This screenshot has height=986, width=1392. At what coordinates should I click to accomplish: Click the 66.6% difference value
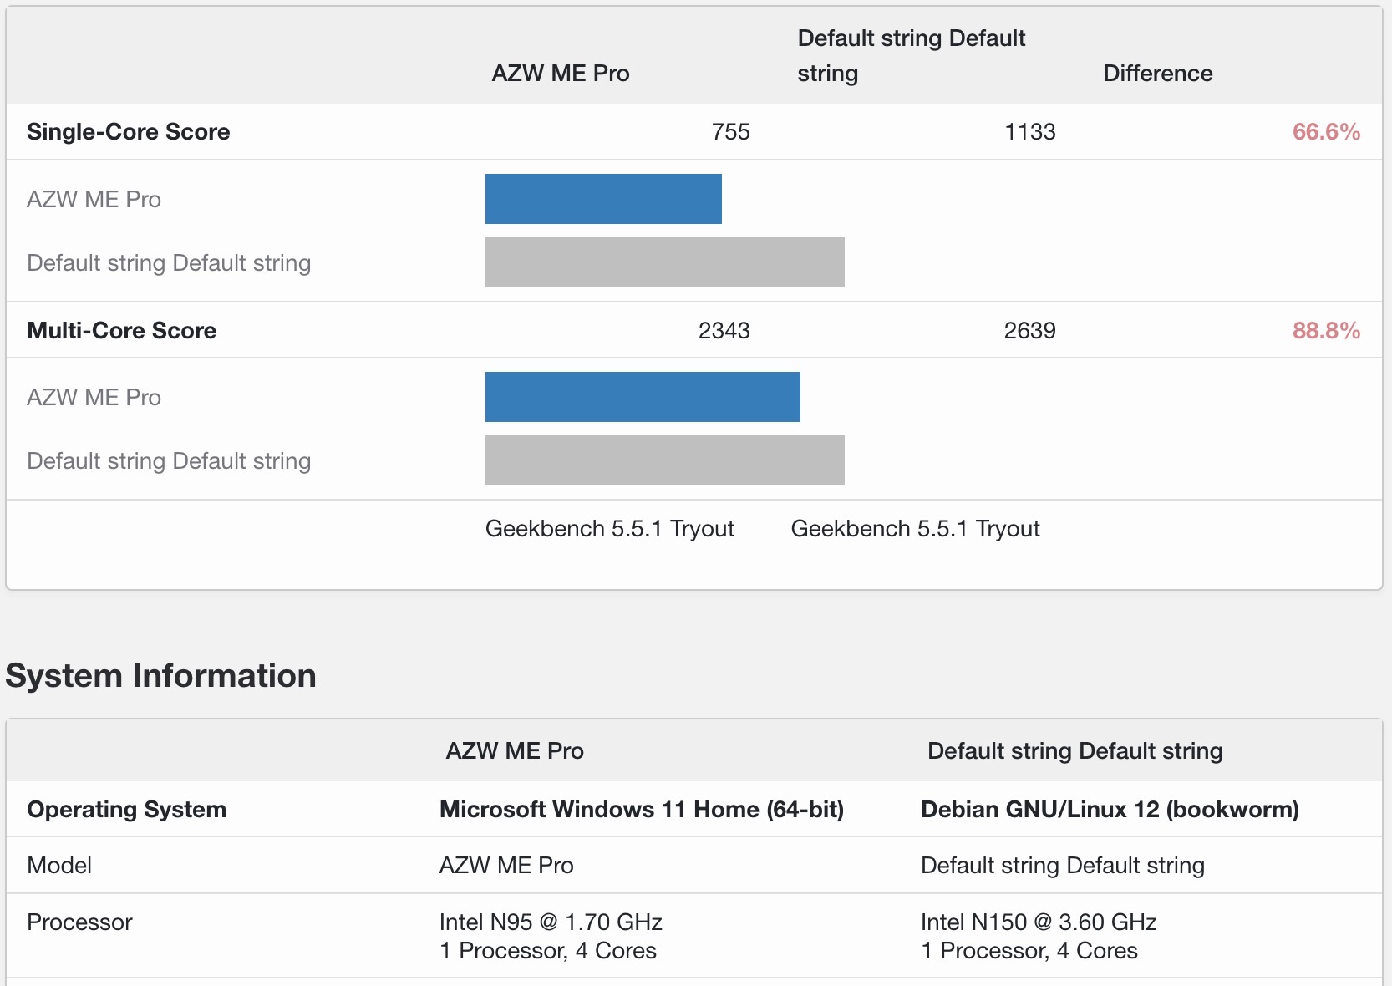pos(1326,132)
